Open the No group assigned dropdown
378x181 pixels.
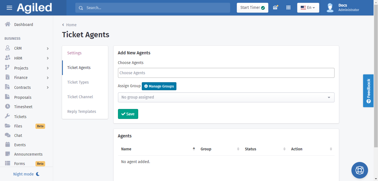(226, 97)
